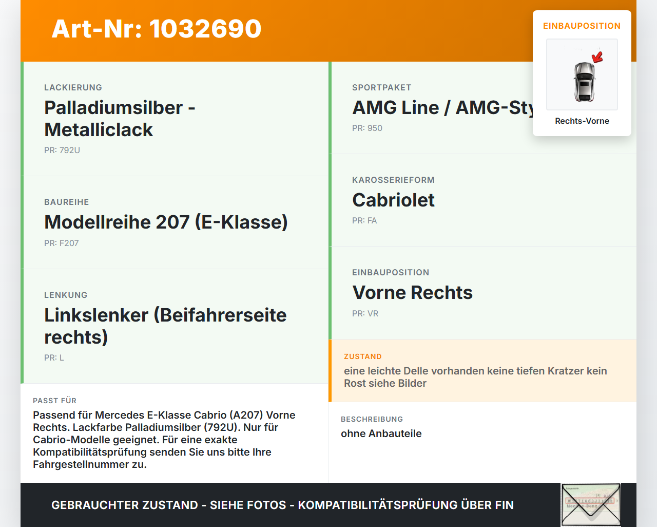The width and height of the screenshot is (657, 527).
Task: Click the LACKIERUNG label
Action: point(73,88)
